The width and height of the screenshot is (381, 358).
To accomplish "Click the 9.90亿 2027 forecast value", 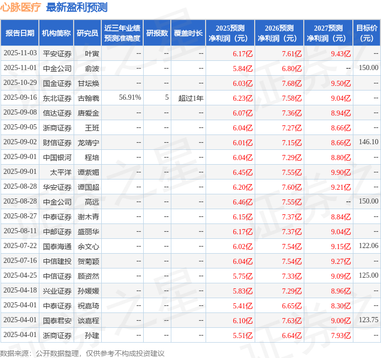I will point(341,172).
